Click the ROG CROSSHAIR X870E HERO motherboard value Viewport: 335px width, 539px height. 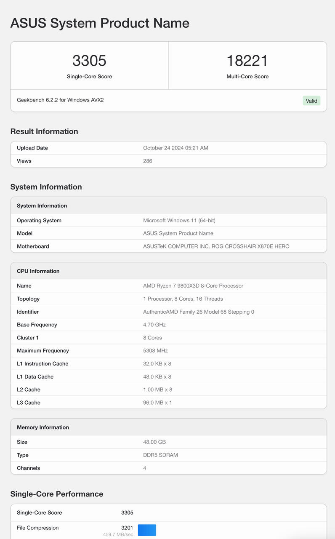coord(216,246)
